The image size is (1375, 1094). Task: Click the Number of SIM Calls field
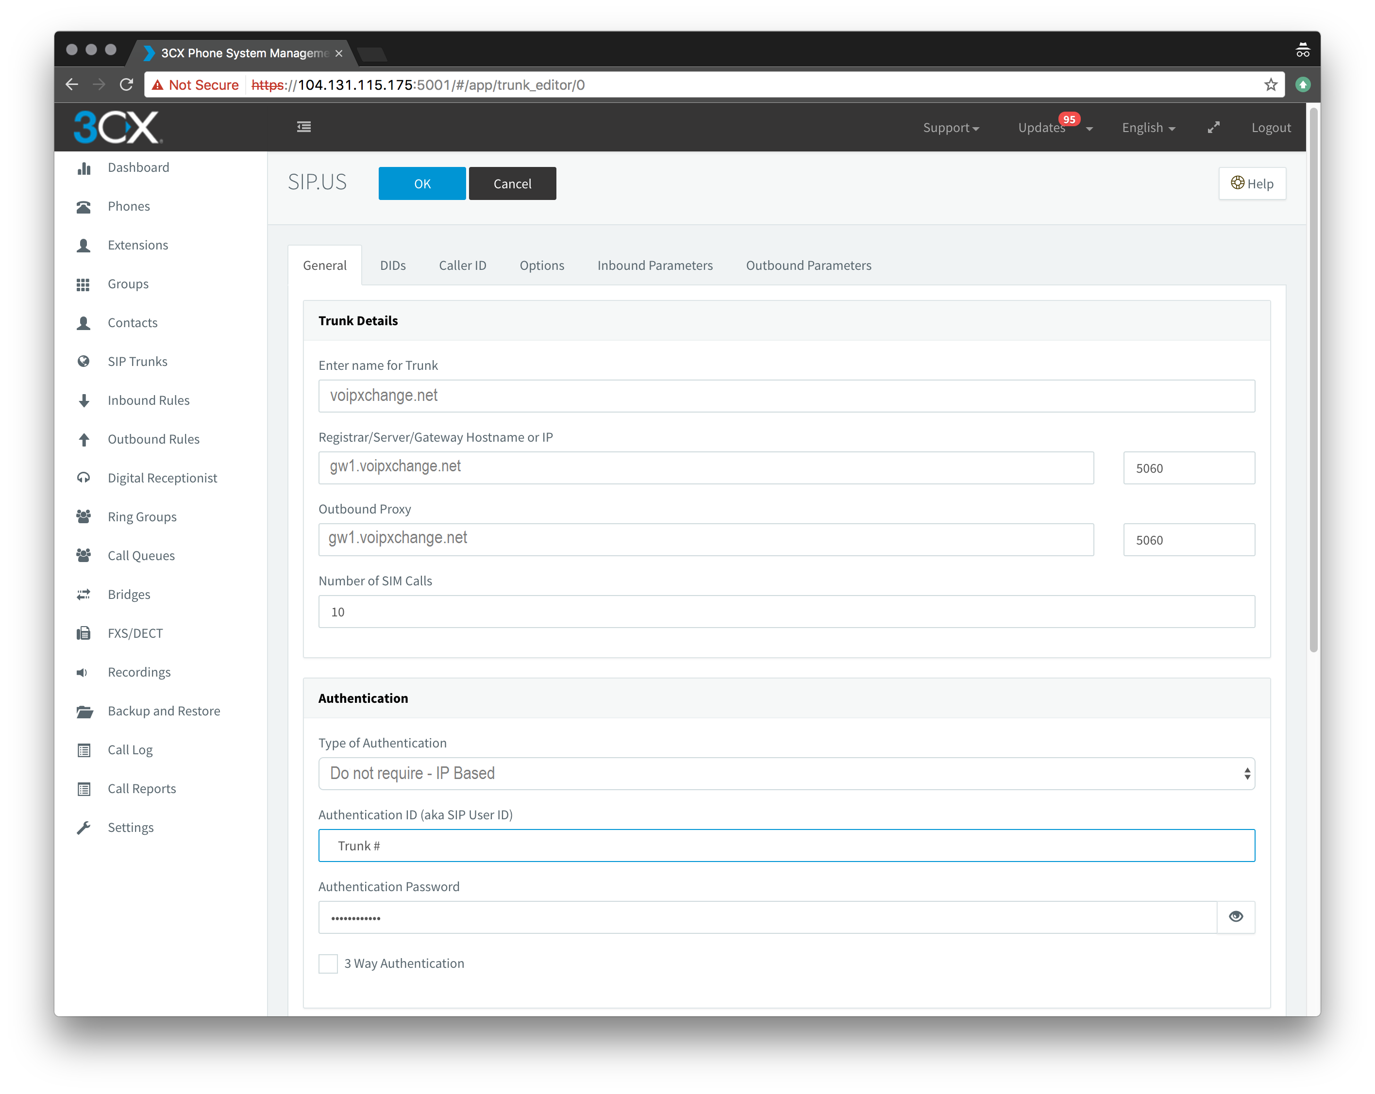pyautogui.click(x=787, y=612)
